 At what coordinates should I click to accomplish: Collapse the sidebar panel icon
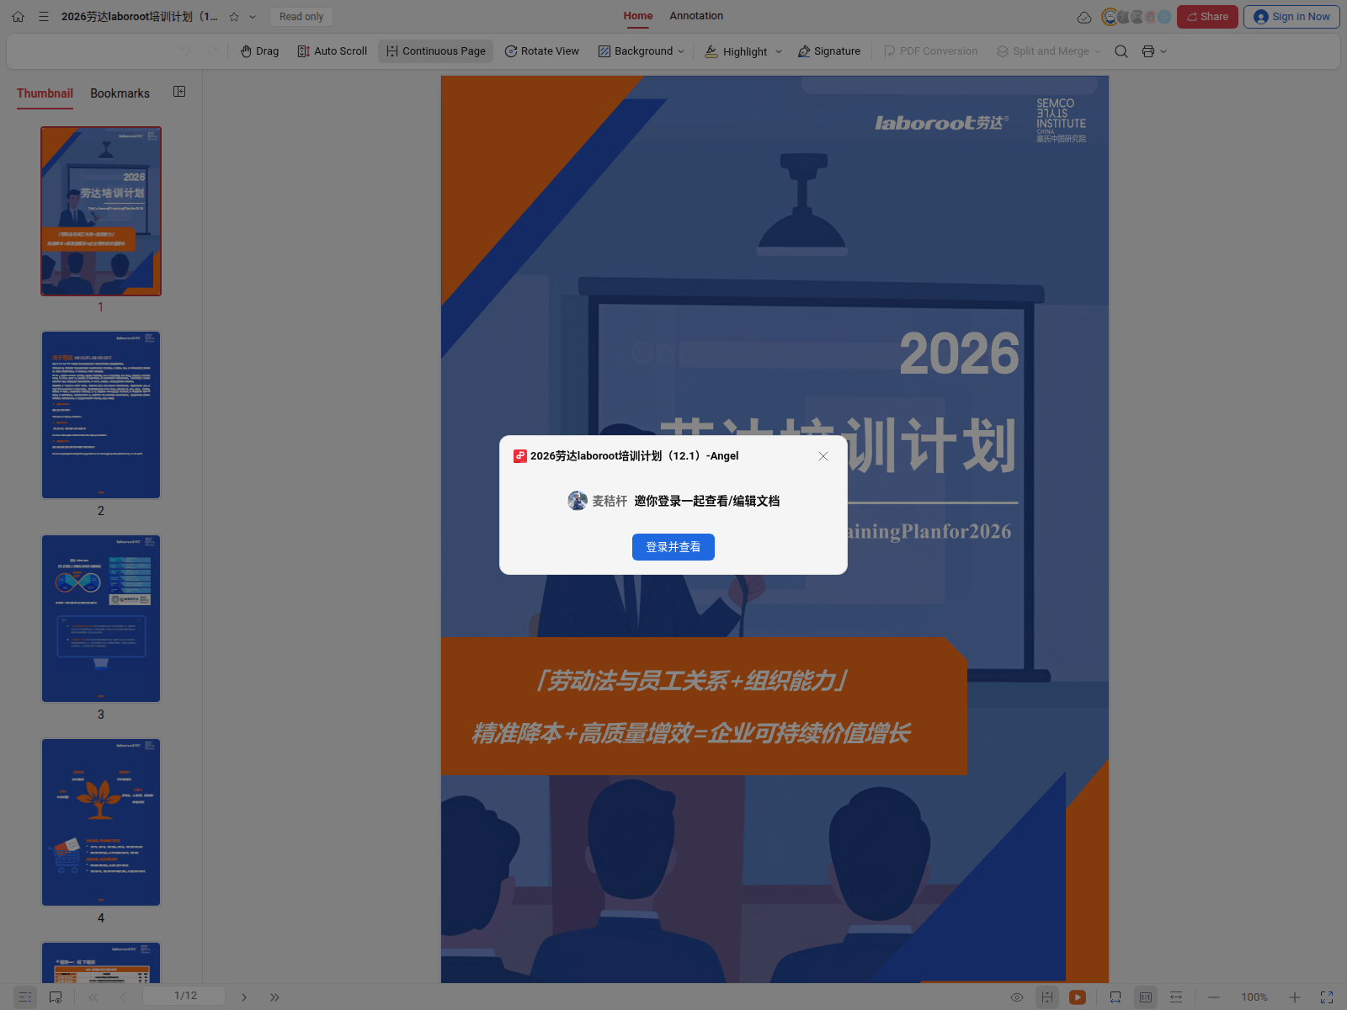pyautogui.click(x=179, y=92)
